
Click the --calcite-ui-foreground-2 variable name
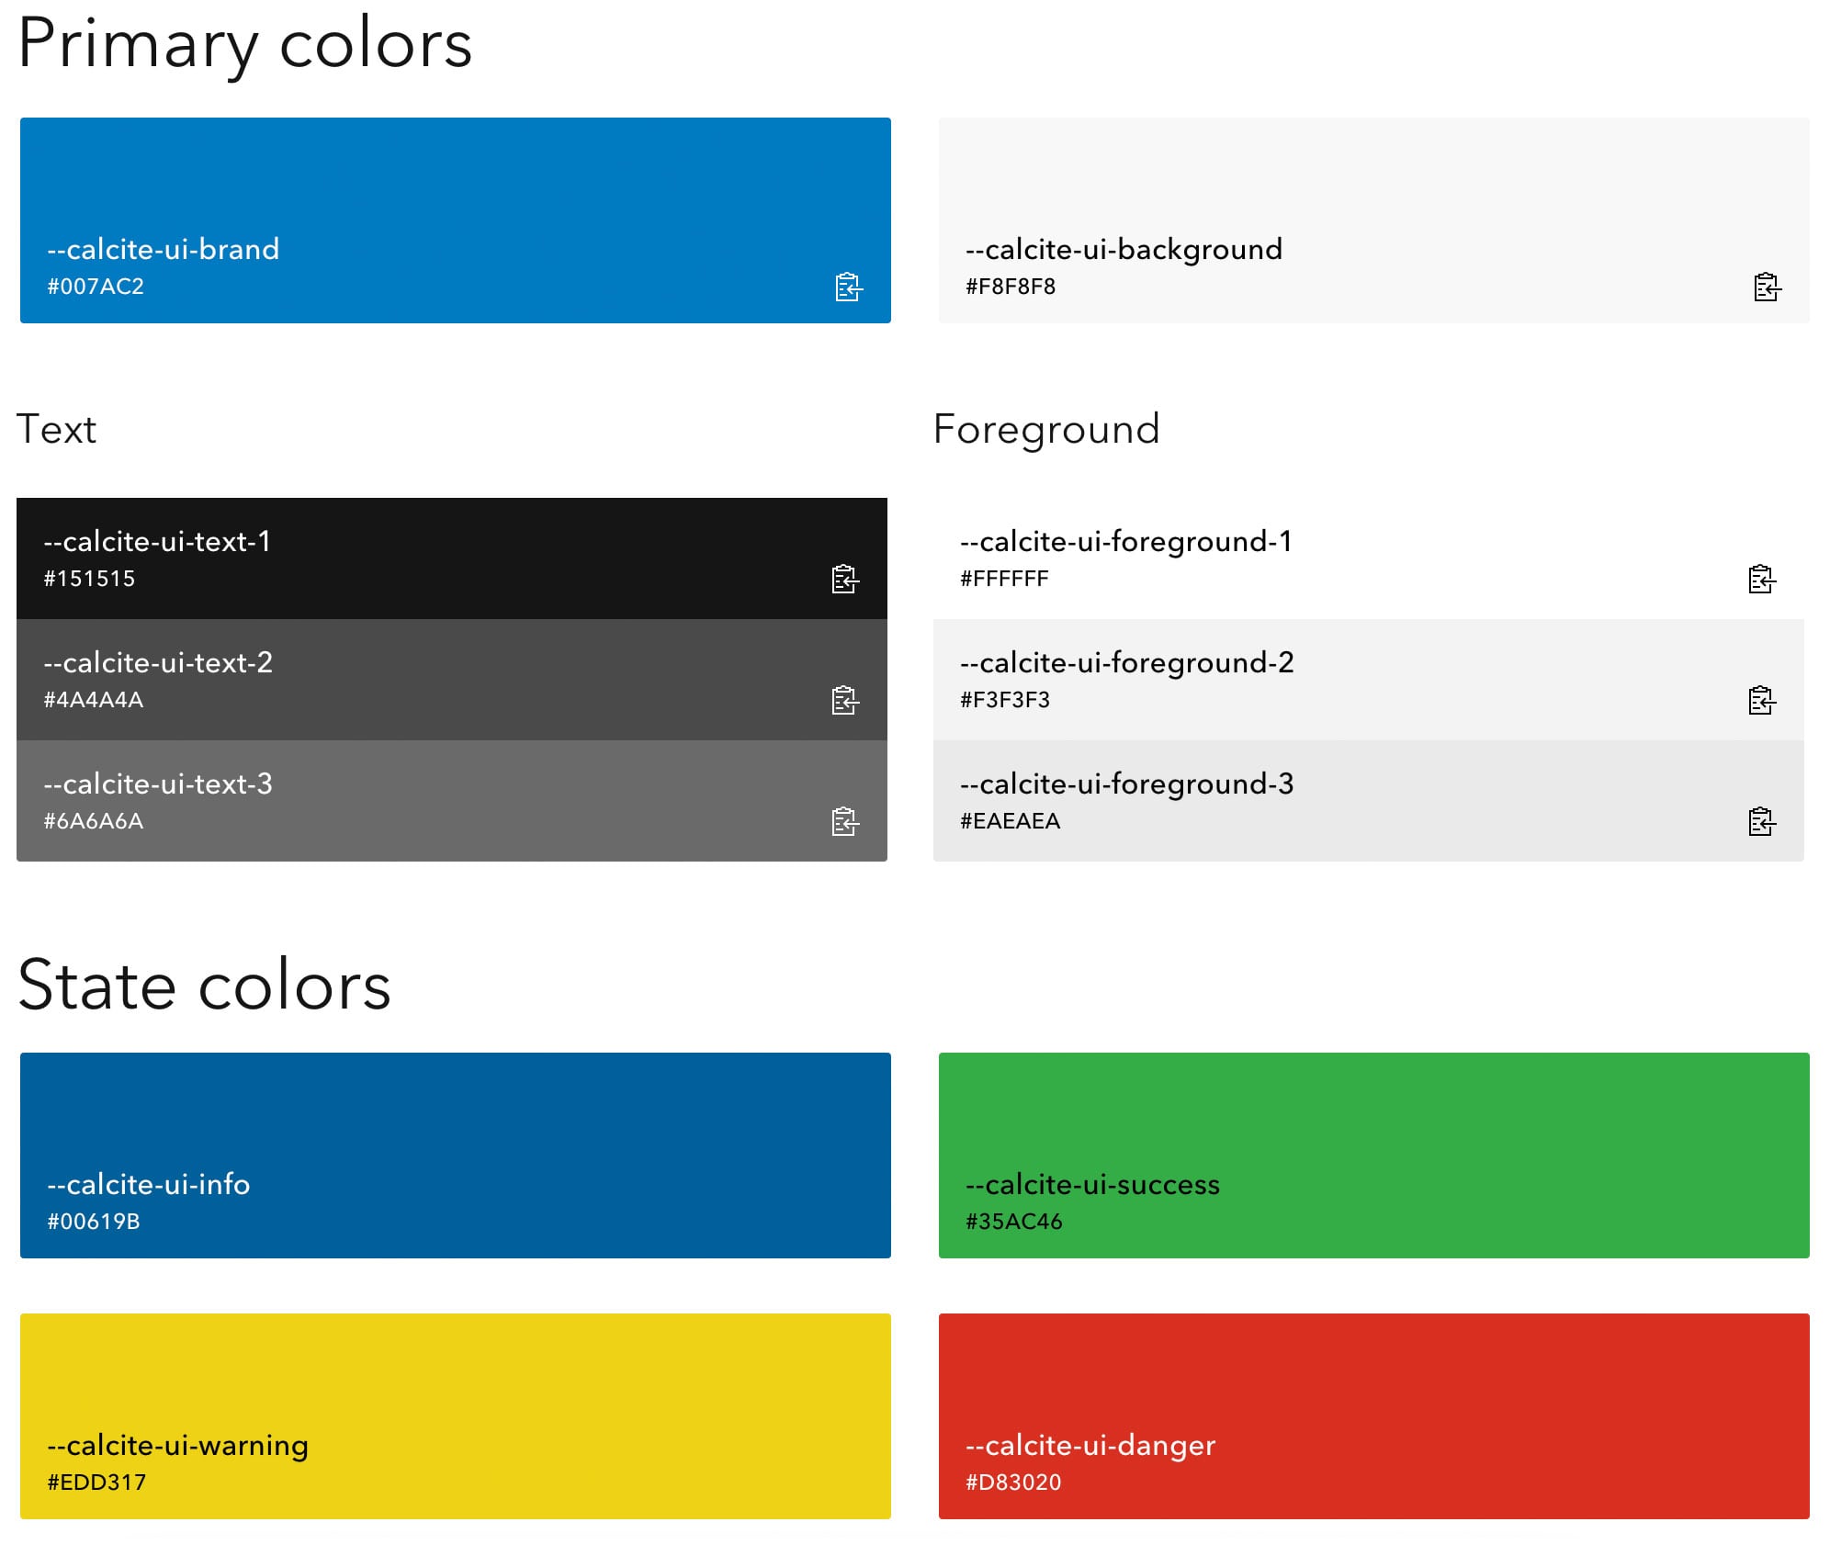click(x=1126, y=662)
